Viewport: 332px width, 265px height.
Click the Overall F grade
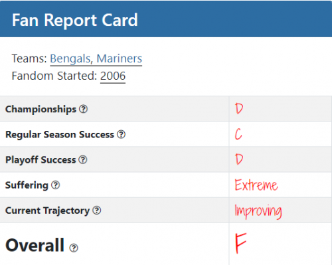[241, 243]
